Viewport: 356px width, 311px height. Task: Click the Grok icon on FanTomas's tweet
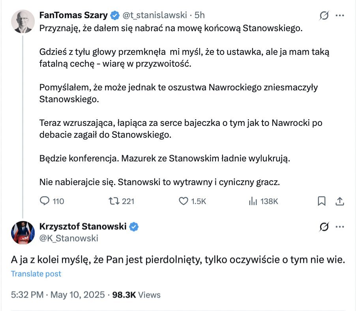pyautogui.click(x=324, y=16)
